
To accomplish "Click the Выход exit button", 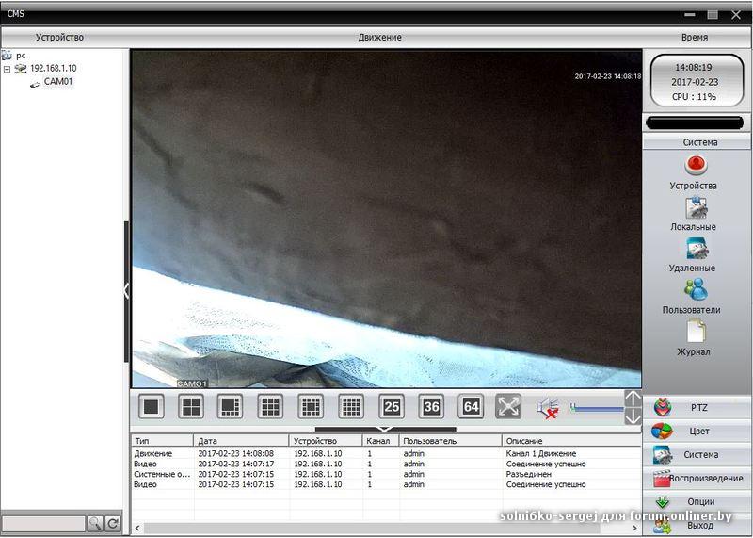I will click(697, 526).
